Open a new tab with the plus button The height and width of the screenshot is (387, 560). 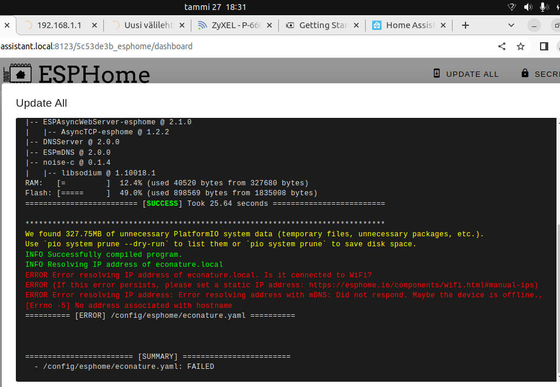(465, 25)
